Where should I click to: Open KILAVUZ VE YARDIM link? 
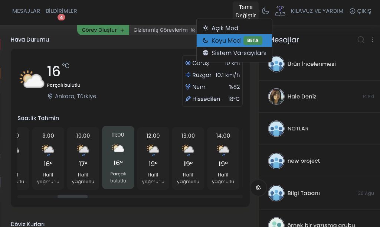(317, 11)
